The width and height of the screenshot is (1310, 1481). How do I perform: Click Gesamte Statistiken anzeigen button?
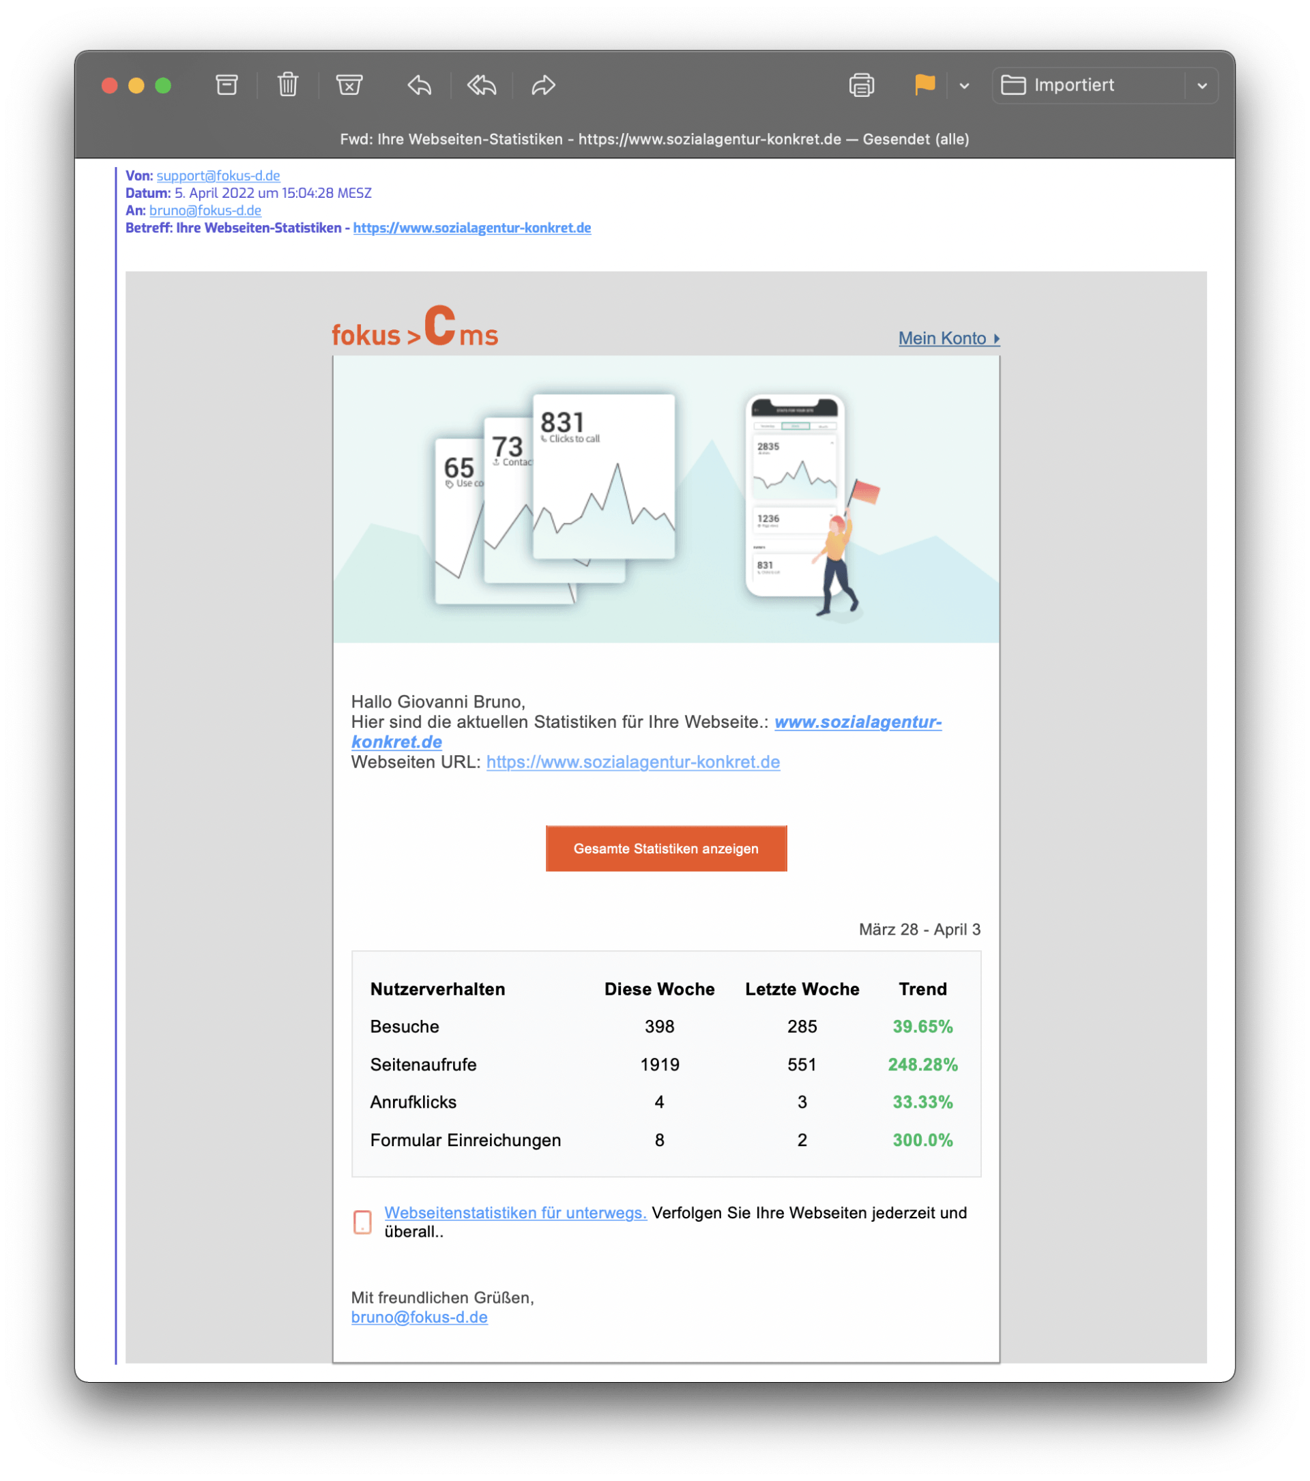[666, 849]
